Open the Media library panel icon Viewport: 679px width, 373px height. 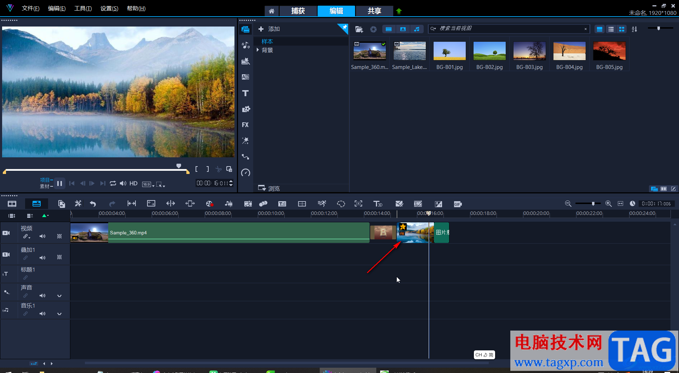point(245,29)
